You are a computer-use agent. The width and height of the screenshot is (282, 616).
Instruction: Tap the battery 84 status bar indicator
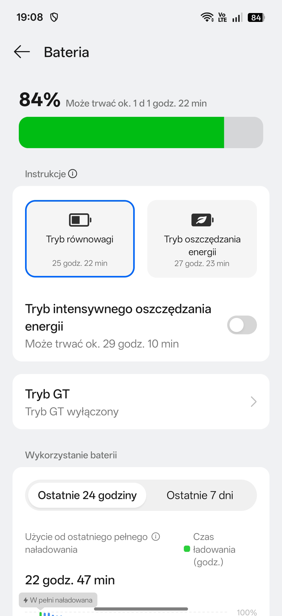click(256, 17)
